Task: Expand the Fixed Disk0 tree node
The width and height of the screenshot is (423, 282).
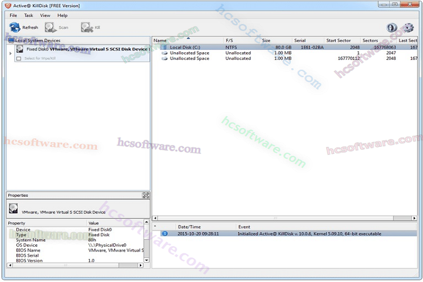Action: pyautogui.click(x=10, y=53)
